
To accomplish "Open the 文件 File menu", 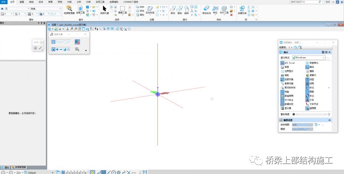I will [4, 2].
